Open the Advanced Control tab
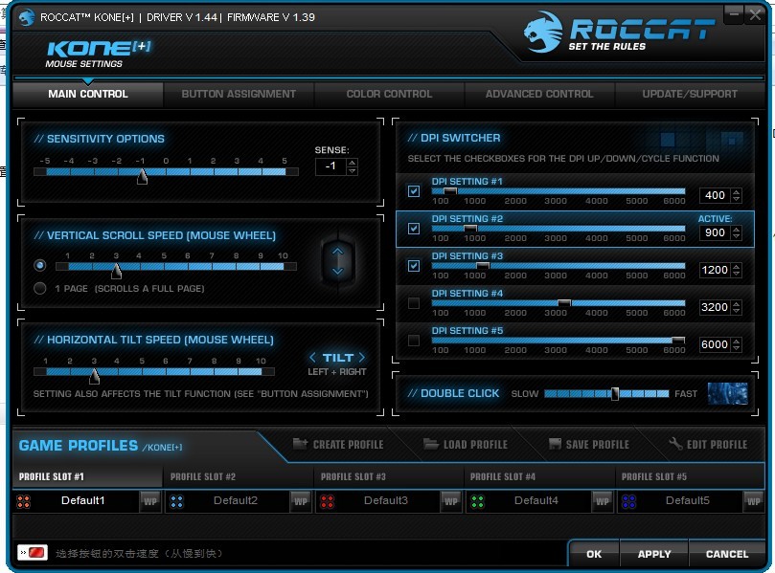 point(539,95)
